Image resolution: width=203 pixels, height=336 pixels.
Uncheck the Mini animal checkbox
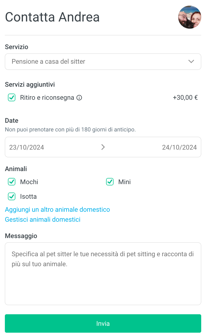[110, 182]
